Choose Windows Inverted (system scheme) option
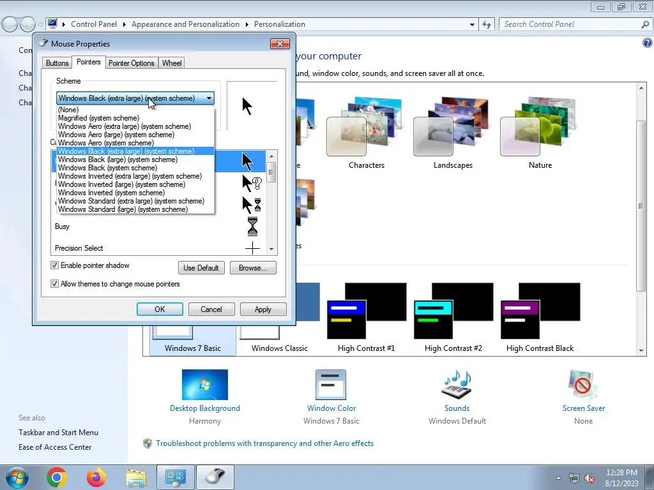The image size is (654, 490). click(x=135, y=193)
